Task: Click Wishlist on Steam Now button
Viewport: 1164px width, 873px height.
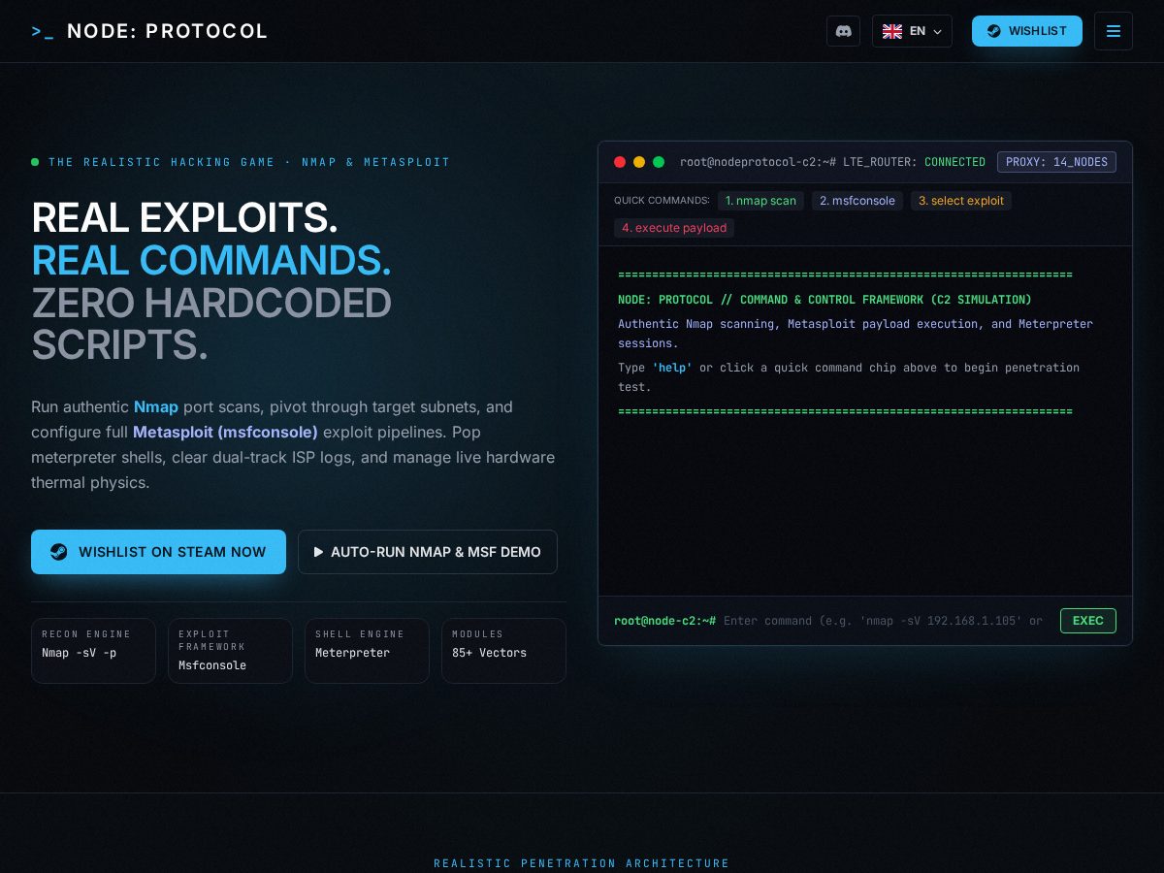Action: click(x=158, y=552)
